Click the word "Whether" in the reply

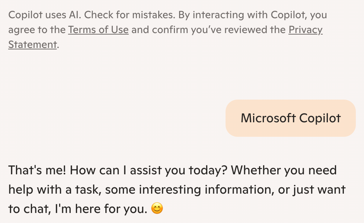pyautogui.click(x=257, y=171)
